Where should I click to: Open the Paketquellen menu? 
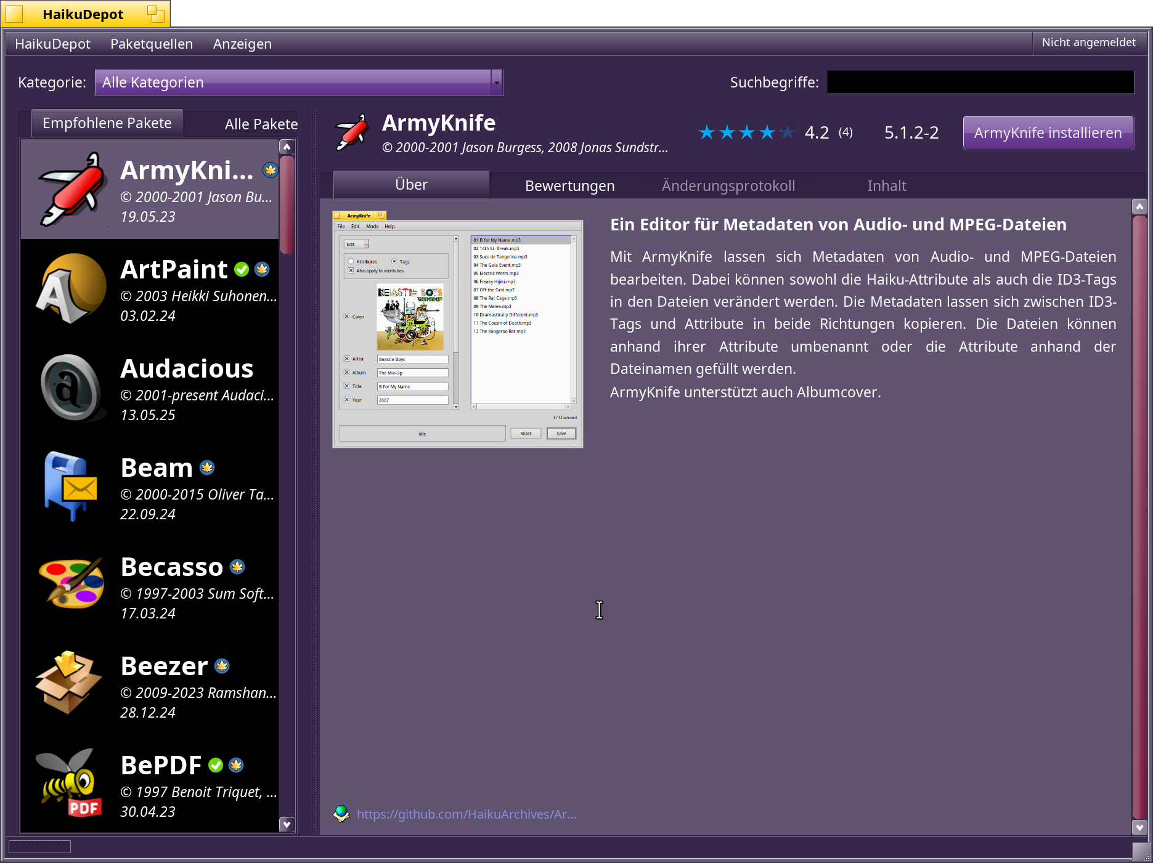pos(152,44)
